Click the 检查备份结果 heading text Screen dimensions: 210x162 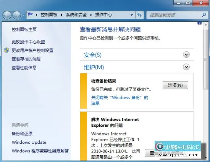103,81
